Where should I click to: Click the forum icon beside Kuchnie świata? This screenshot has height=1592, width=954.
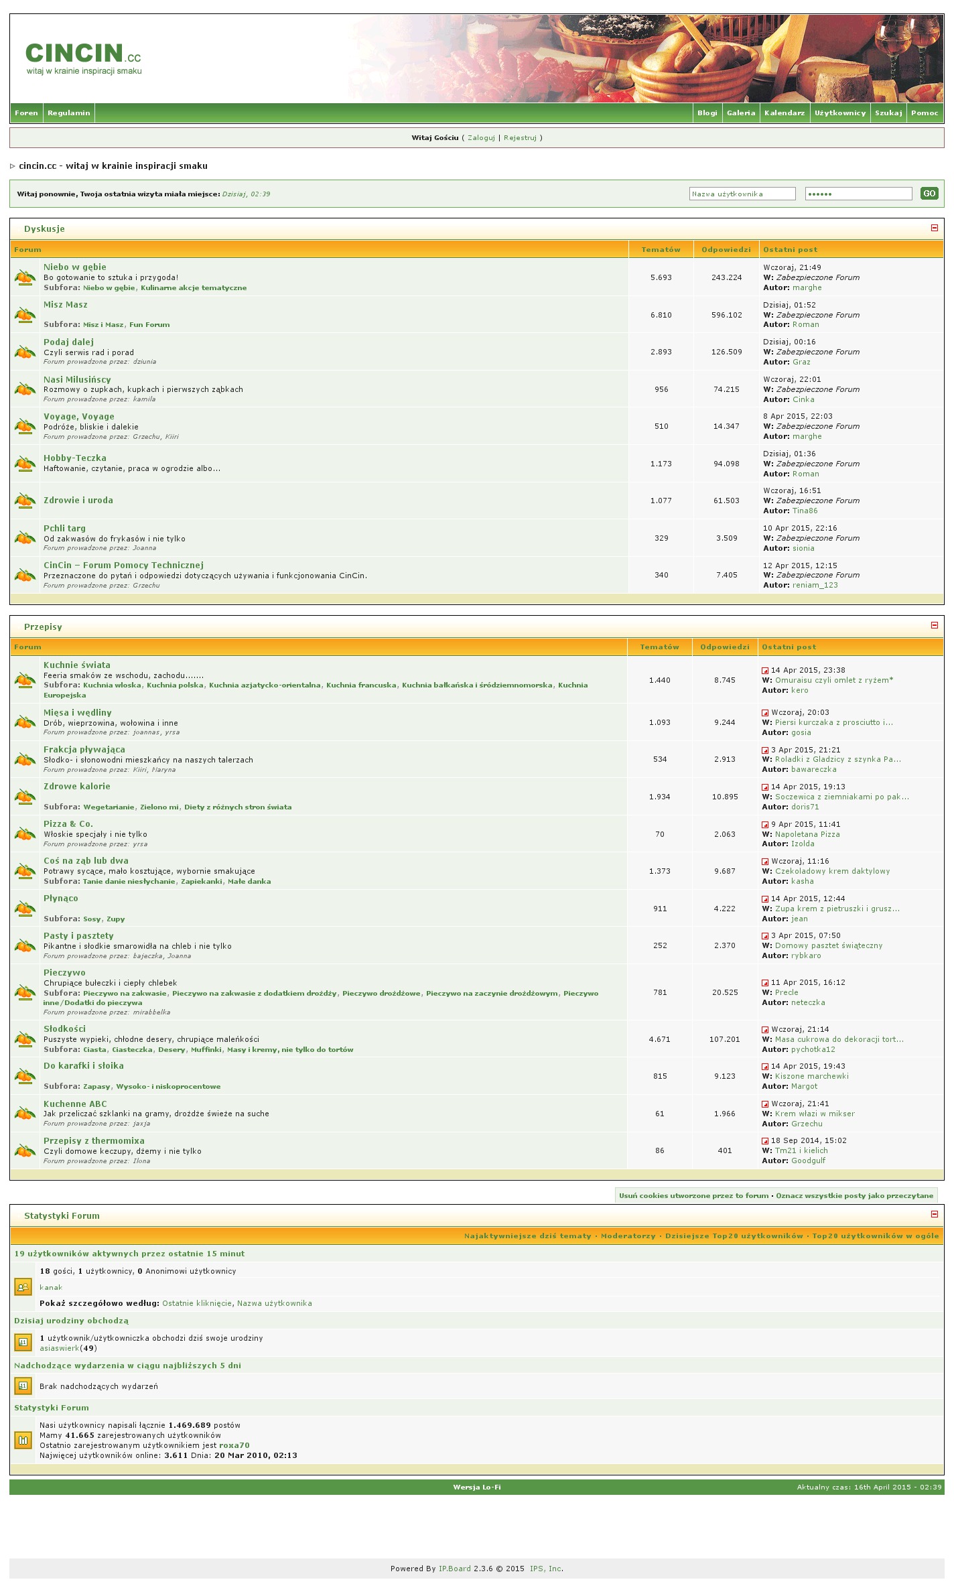point(25,680)
